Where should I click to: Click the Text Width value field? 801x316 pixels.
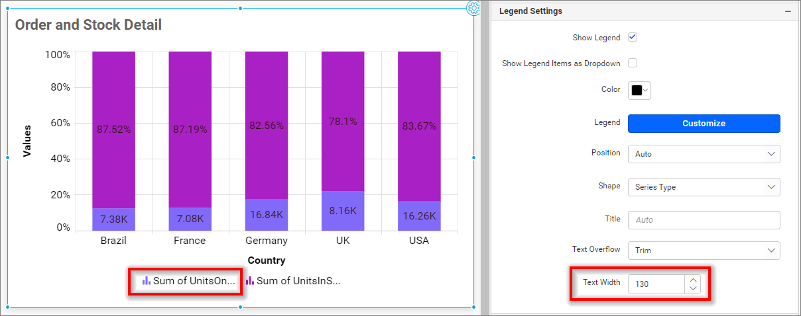(656, 284)
